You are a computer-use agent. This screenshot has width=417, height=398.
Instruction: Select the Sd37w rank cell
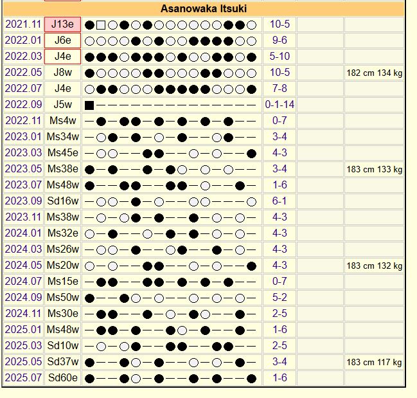point(62,361)
